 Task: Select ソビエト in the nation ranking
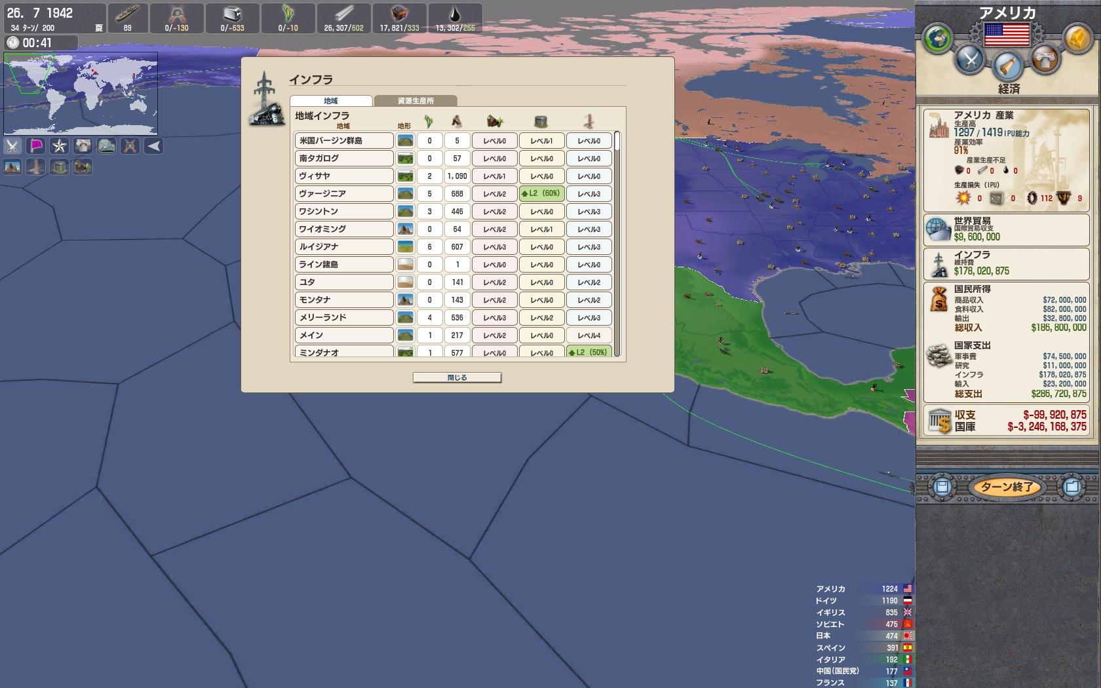(x=864, y=624)
